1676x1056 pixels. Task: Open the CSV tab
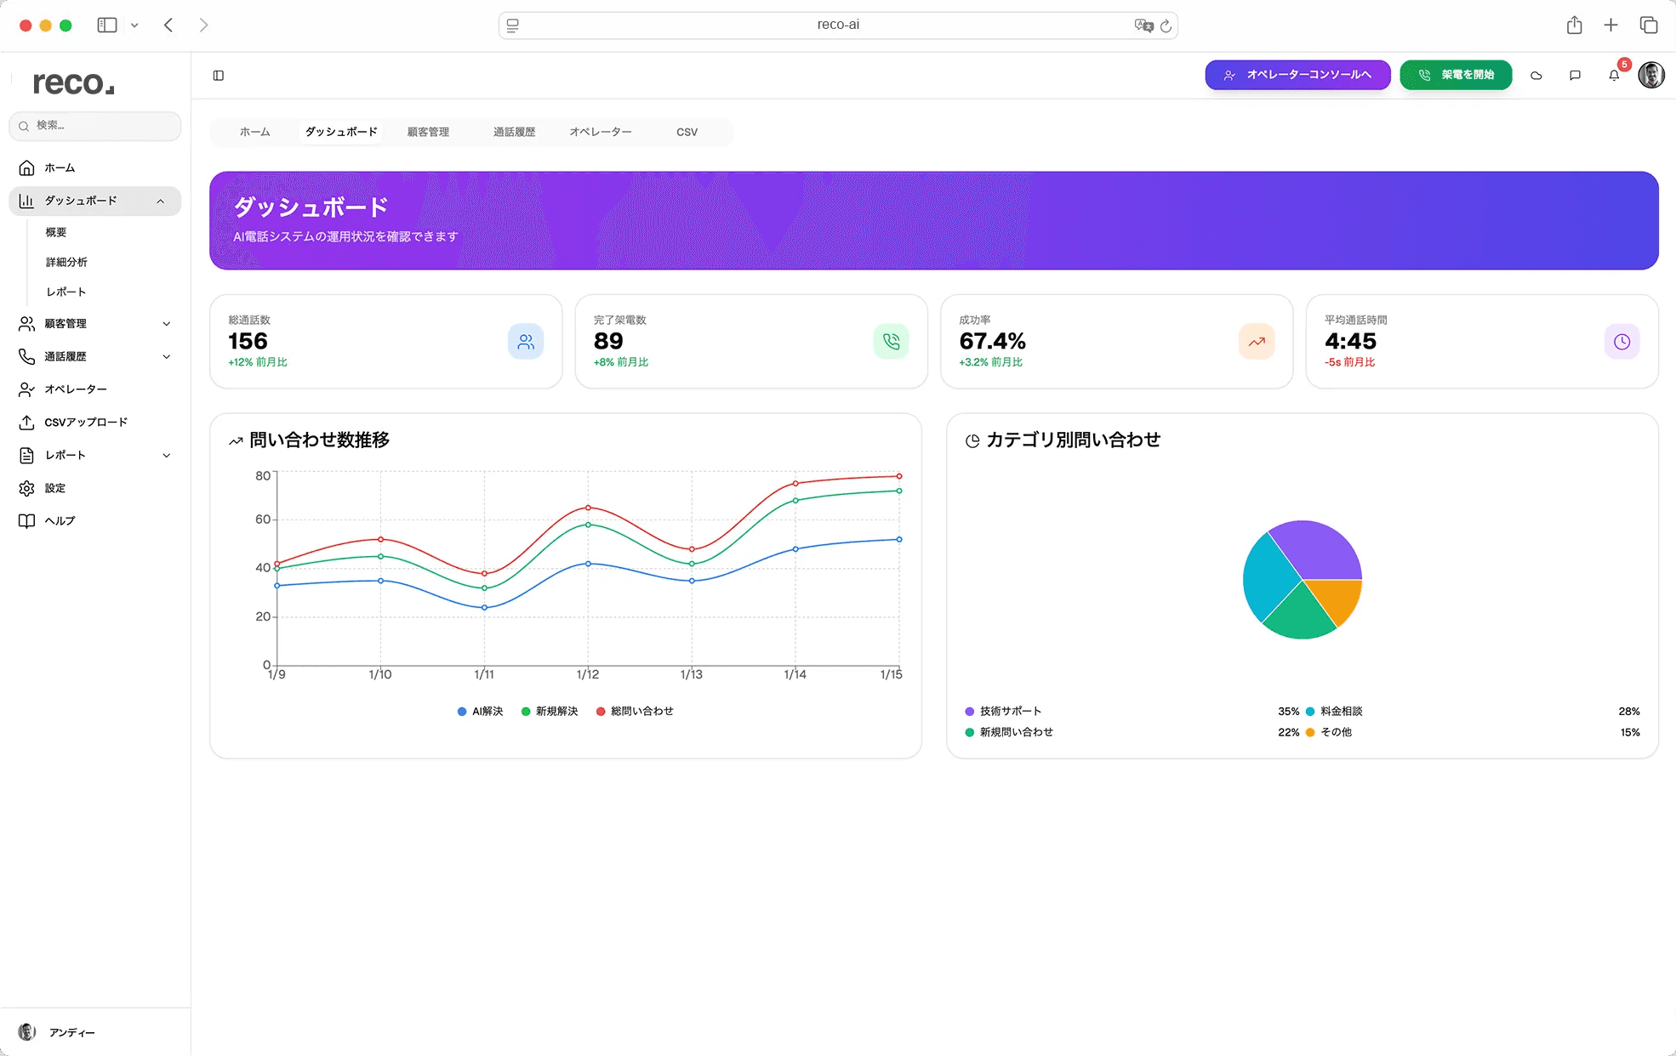point(687,132)
